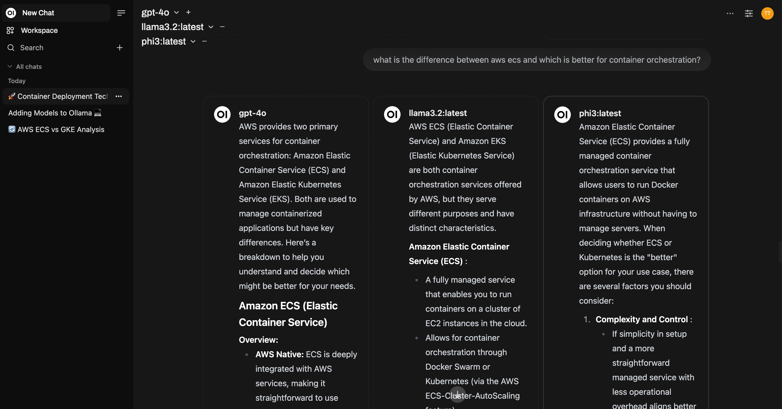Open chat controls sliders icon
782x409 pixels.
(x=749, y=13)
